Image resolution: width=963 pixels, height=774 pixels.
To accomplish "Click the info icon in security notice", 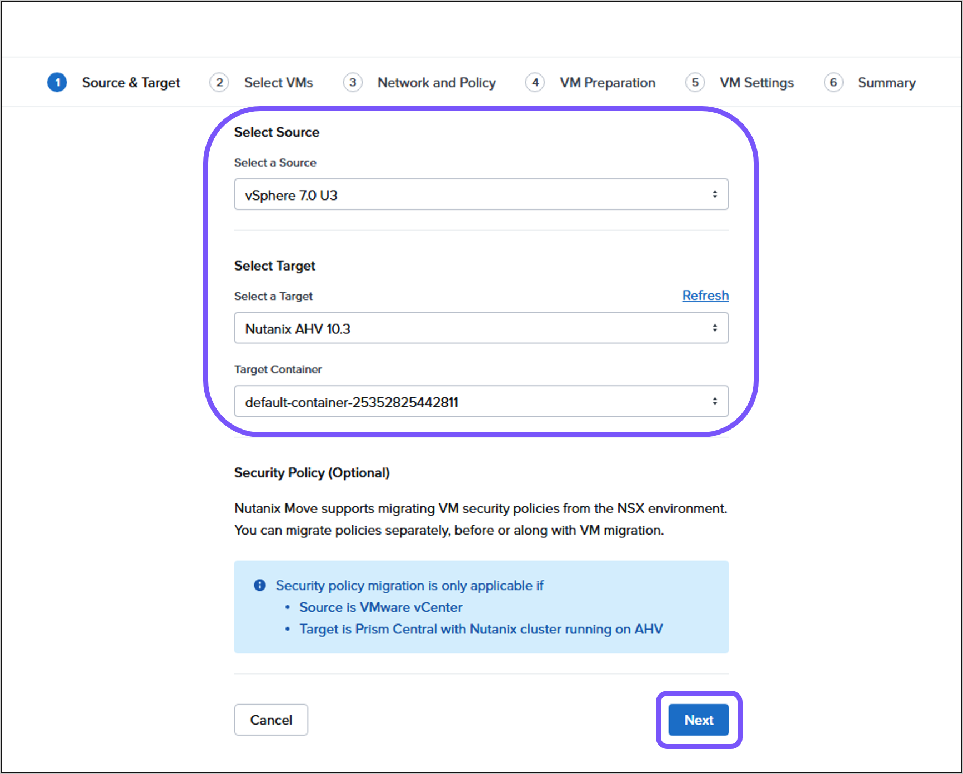I will point(259,585).
